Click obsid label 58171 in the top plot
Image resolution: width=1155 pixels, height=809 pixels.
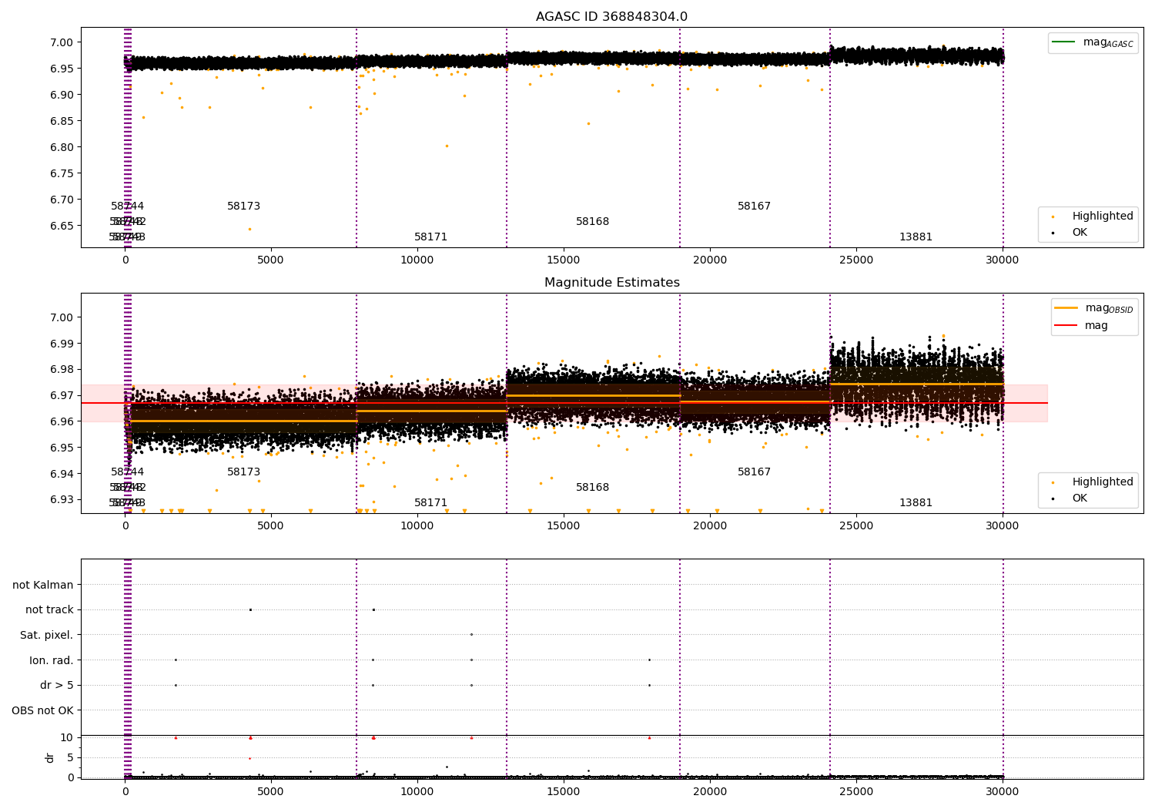pyautogui.click(x=430, y=237)
